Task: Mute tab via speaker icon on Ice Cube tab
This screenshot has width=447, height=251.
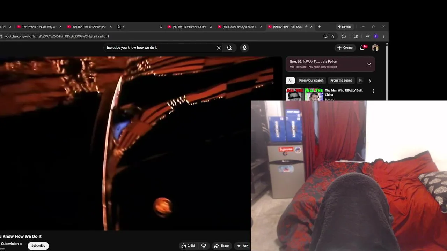Action: pyautogui.click(x=306, y=27)
